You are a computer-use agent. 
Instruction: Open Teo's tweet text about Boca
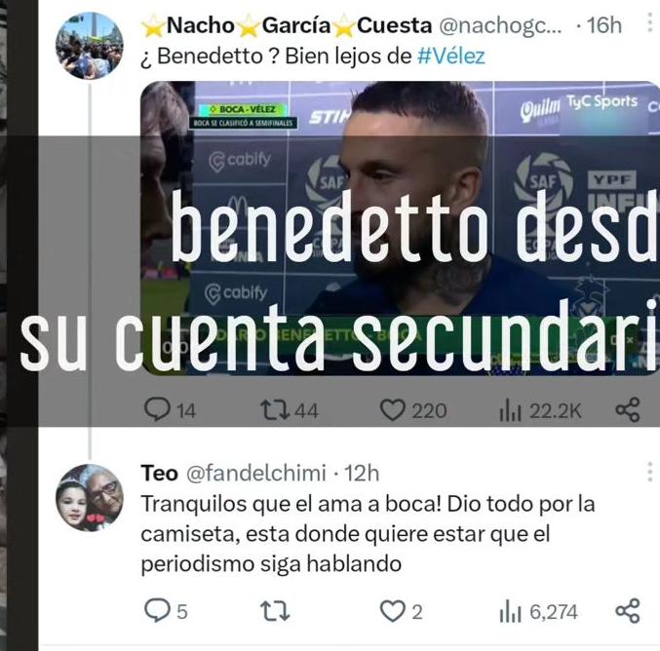tap(368, 534)
